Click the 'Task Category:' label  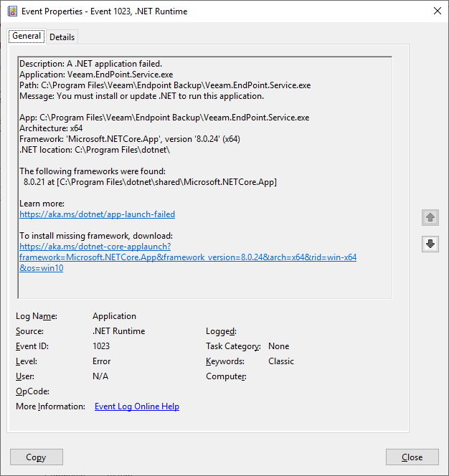233,346
